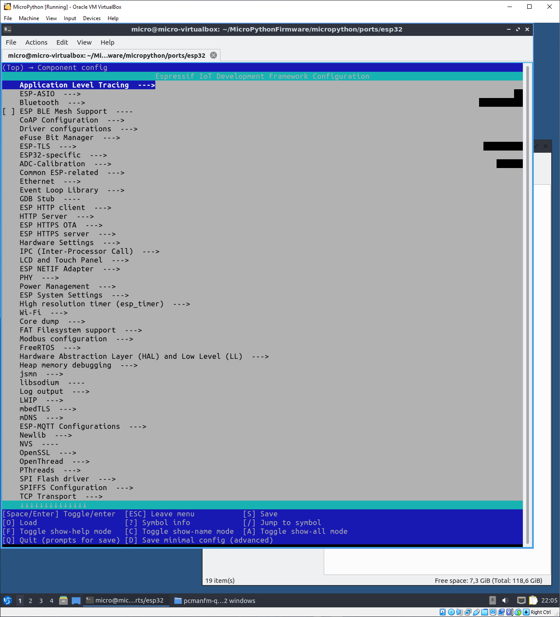Click VirtualBox optical disc indicator
The width and height of the screenshot is (560, 617).
[451, 612]
